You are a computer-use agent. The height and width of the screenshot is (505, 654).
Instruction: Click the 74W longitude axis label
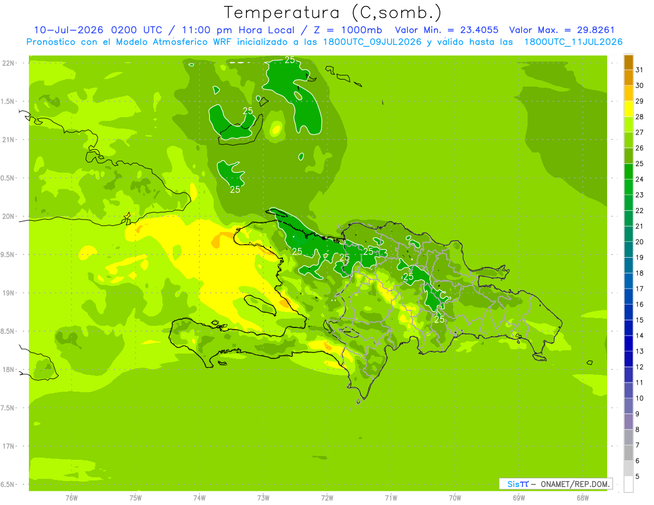point(199,497)
